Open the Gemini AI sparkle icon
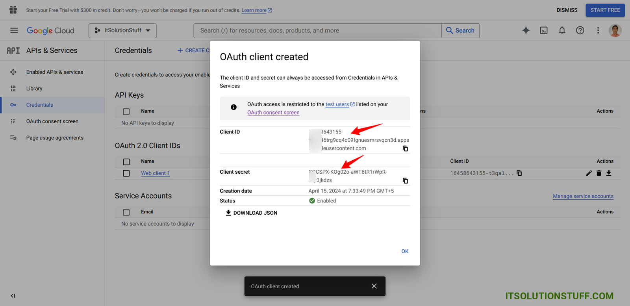The width and height of the screenshot is (630, 306). 526,30
